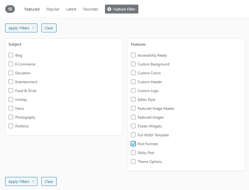Select the Portfolio checkbox
Viewport: 249px width, 190px height.
click(x=11, y=126)
